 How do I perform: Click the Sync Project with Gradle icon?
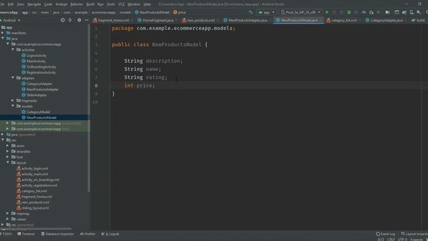click(x=404, y=12)
